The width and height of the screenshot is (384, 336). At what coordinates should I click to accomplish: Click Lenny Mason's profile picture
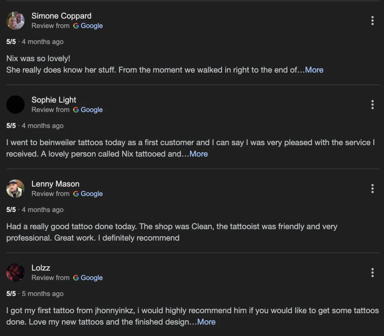[x=15, y=189]
